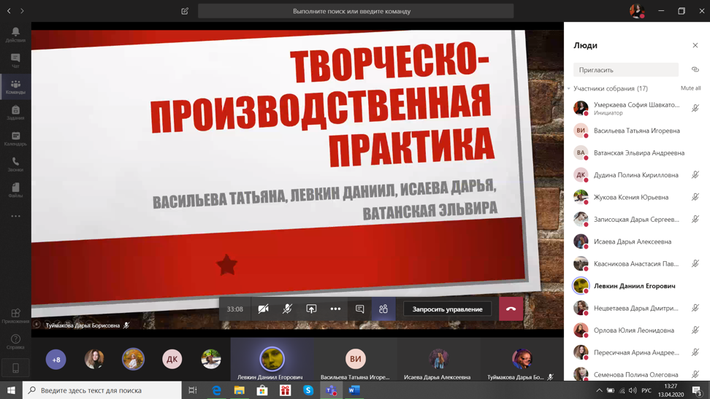Click Mute all participants
Screen dimensions: 710x399
click(x=690, y=88)
